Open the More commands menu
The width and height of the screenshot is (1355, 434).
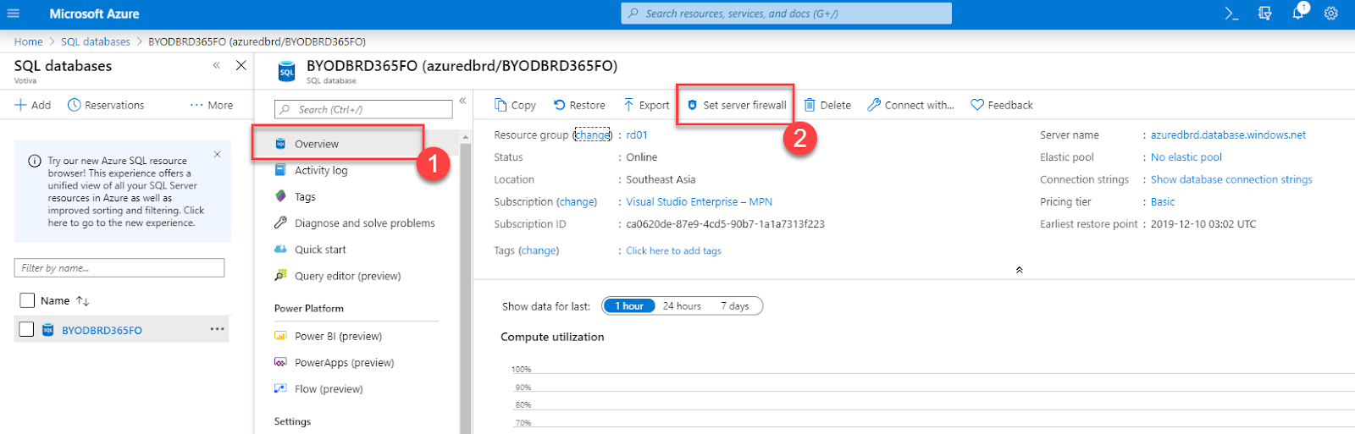(212, 105)
